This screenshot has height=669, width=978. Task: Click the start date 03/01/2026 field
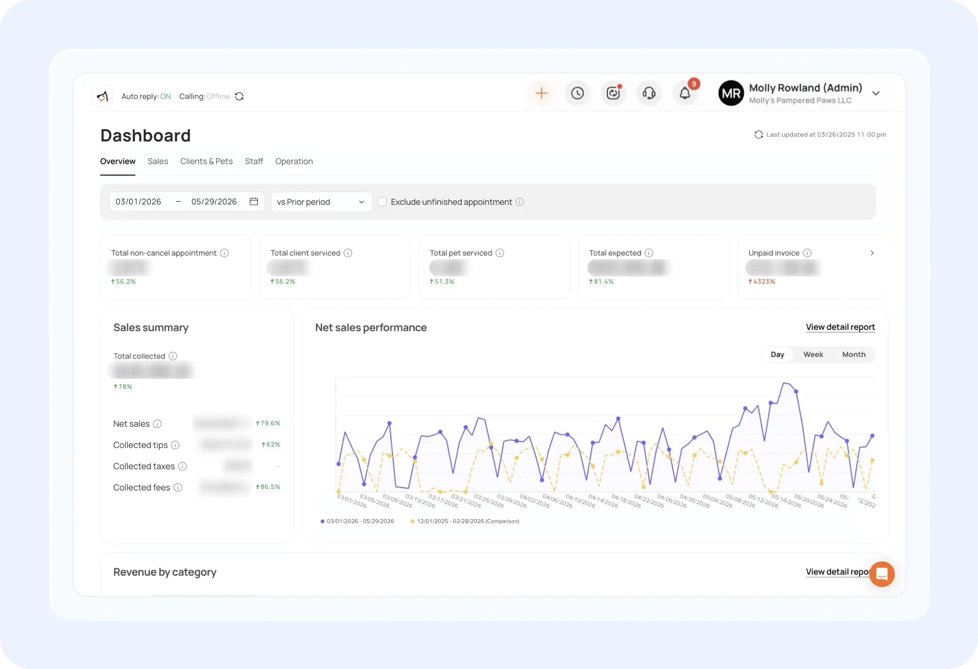(138, 202)
